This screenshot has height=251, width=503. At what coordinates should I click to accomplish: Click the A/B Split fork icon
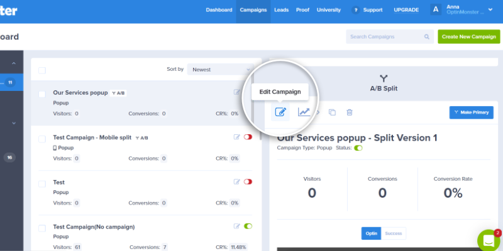tap(384, 78)
